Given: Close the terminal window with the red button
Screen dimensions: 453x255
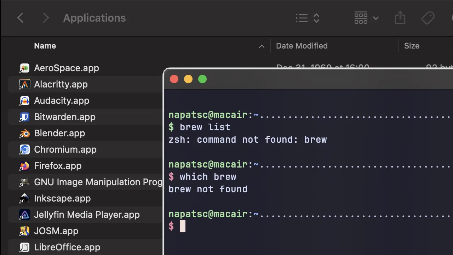Looking at the screenshot, I should tap(174, 79).
